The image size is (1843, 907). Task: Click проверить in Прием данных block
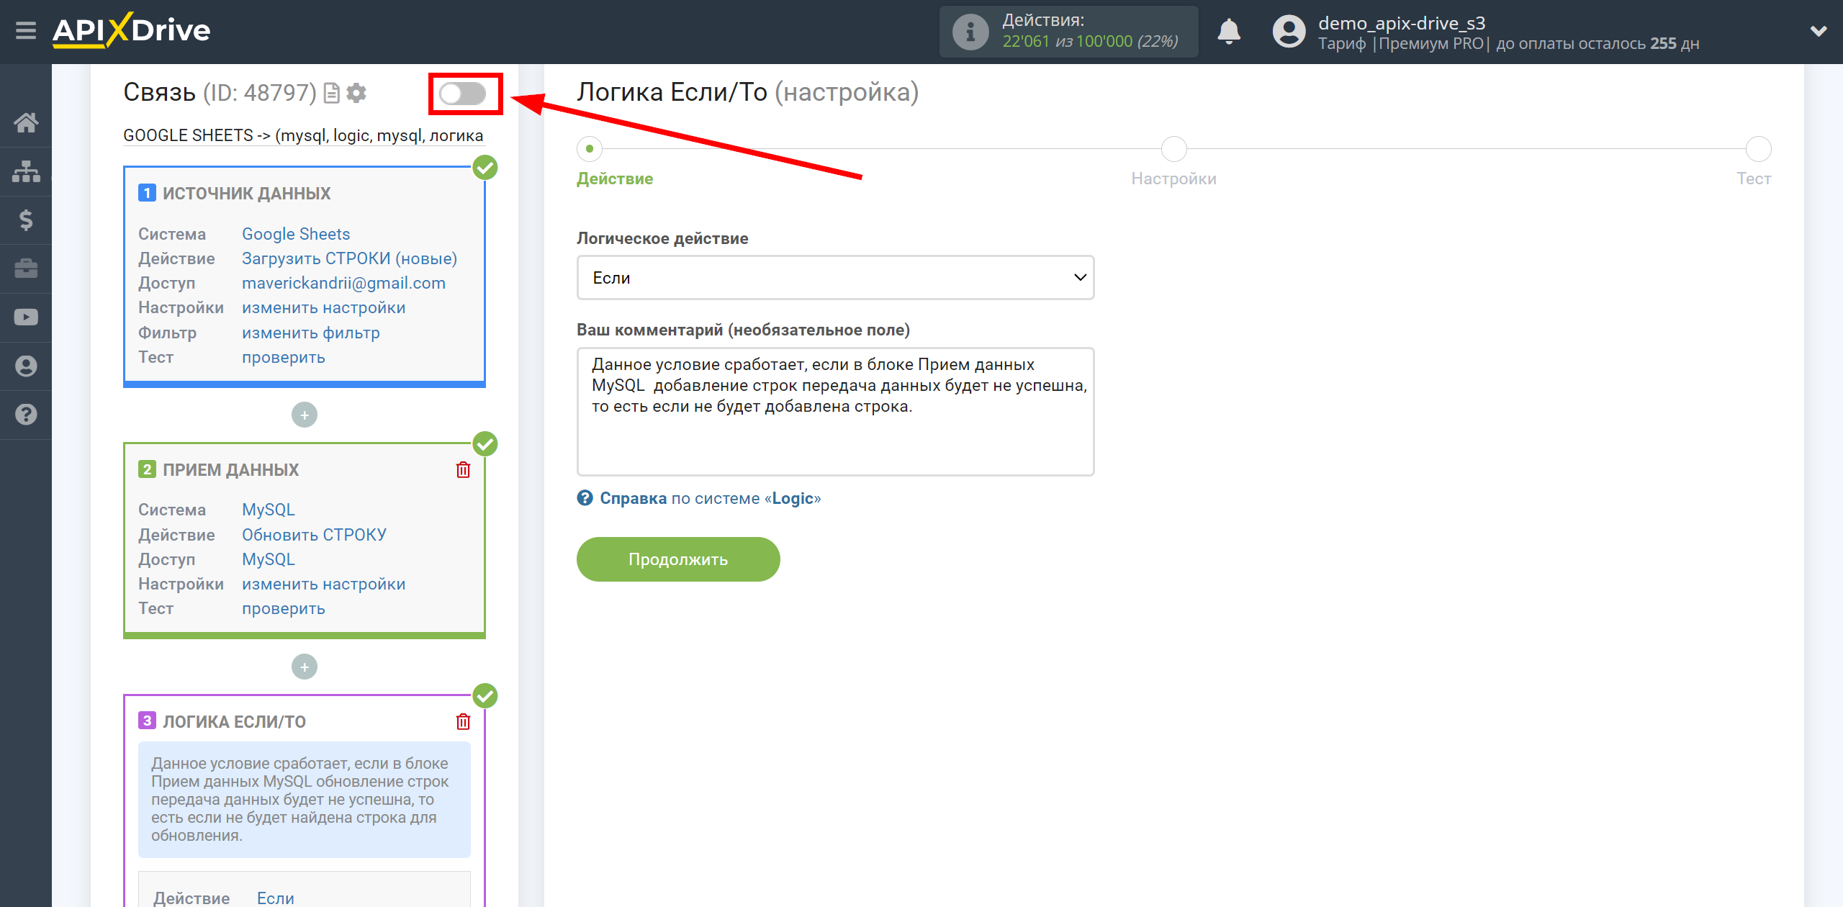click(284, 608)
